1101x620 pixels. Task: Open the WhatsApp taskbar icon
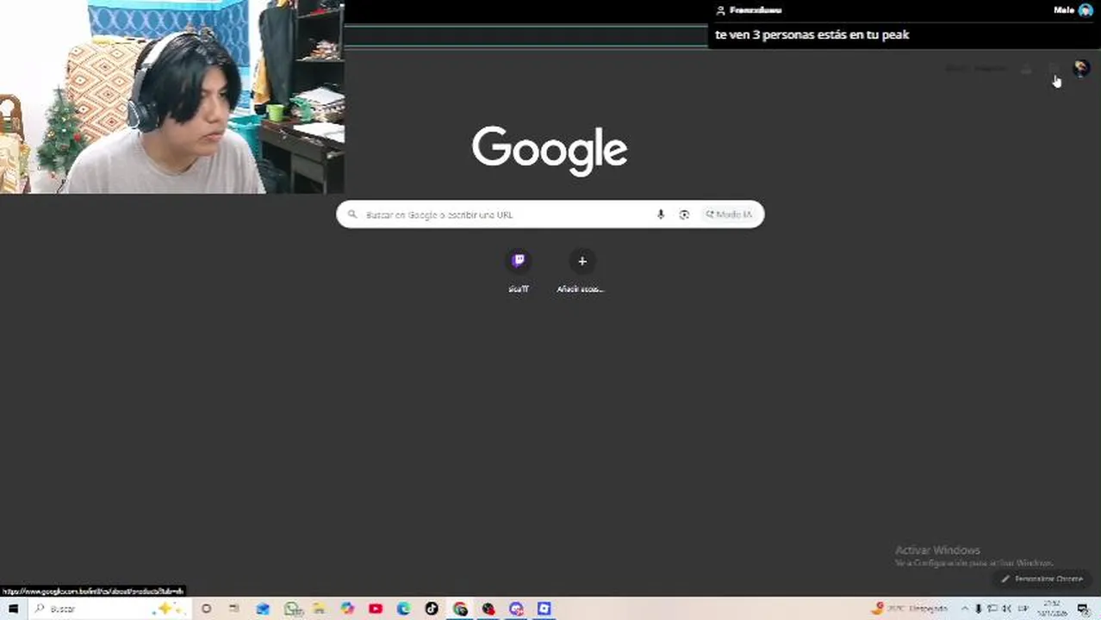pyautogui.click(x=291, y=609)
